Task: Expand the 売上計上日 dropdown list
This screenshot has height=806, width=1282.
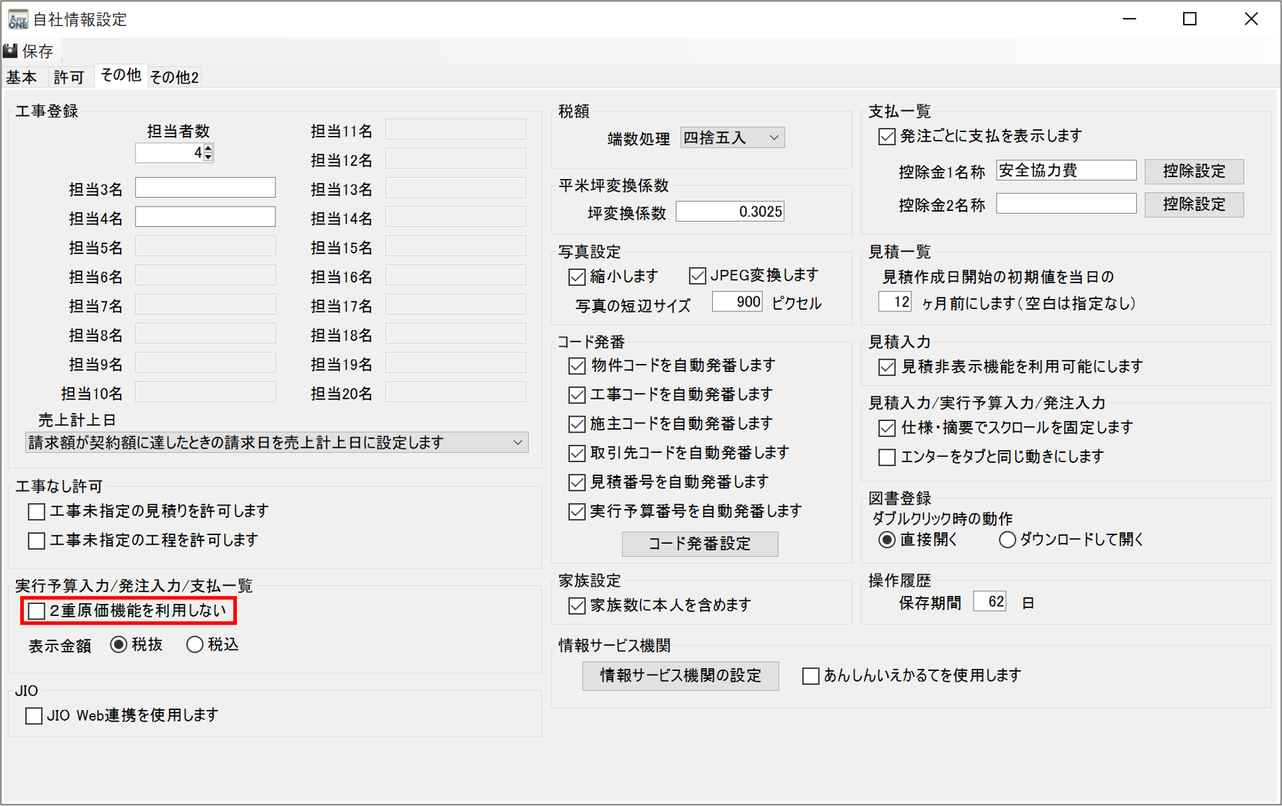Action: tap(517, 443)
